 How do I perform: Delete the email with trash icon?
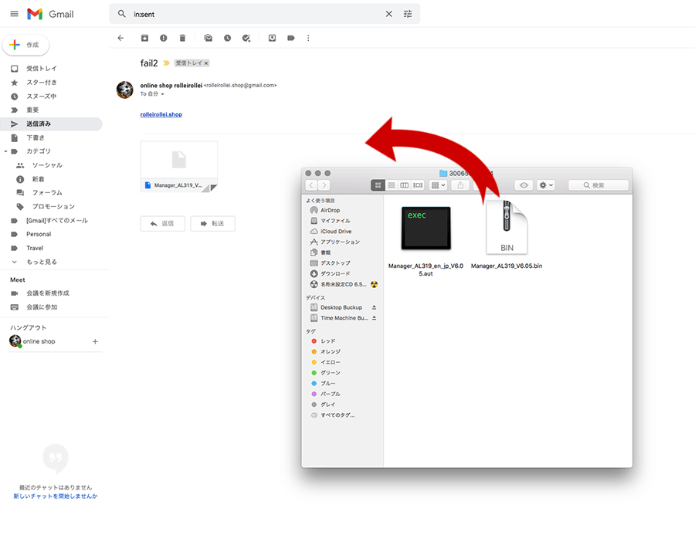point(182,38)
